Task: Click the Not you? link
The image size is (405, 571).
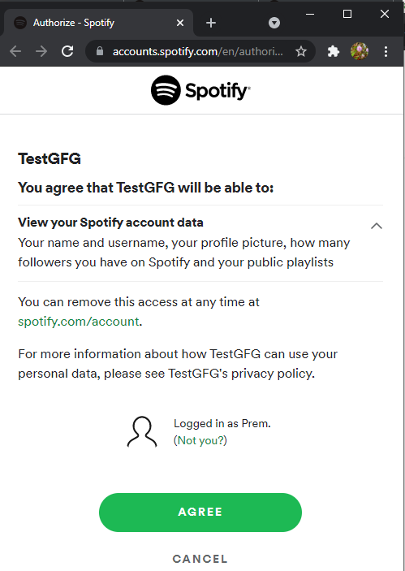Action: [x=200, y=440]
